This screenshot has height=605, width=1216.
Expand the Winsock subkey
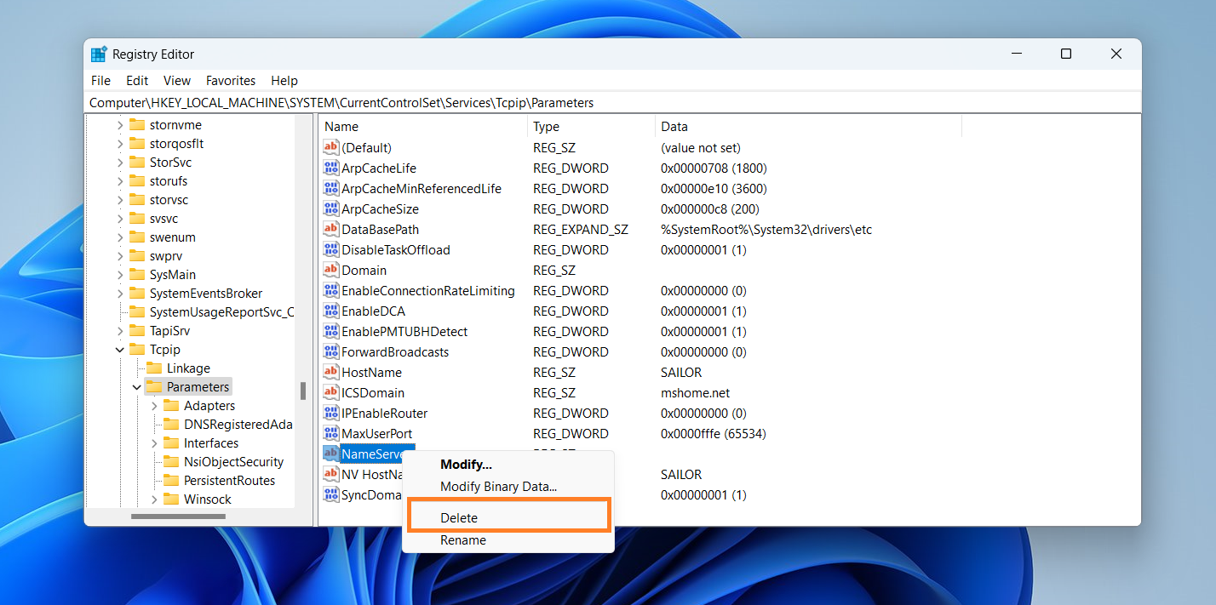pyautogui.click(x=154, y=499)
